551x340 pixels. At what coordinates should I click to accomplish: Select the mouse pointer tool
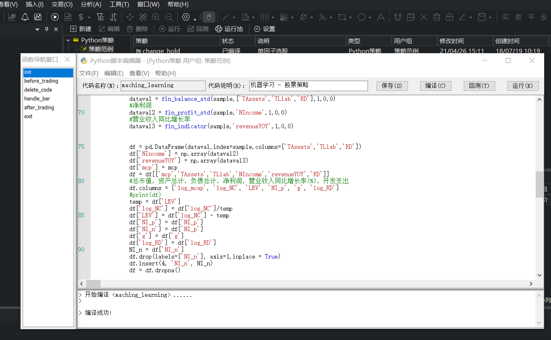[x=208, y=17]
